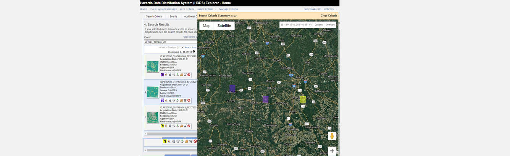Go to the Previous results page
Image resolution: width=510 pixels, height=156 pixels.
coord(171,48)
